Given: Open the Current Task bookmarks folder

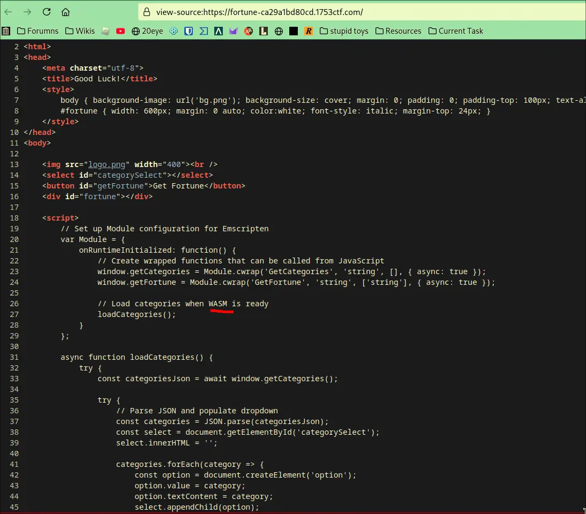Looking at the screenshot, I should coord(455,31).
